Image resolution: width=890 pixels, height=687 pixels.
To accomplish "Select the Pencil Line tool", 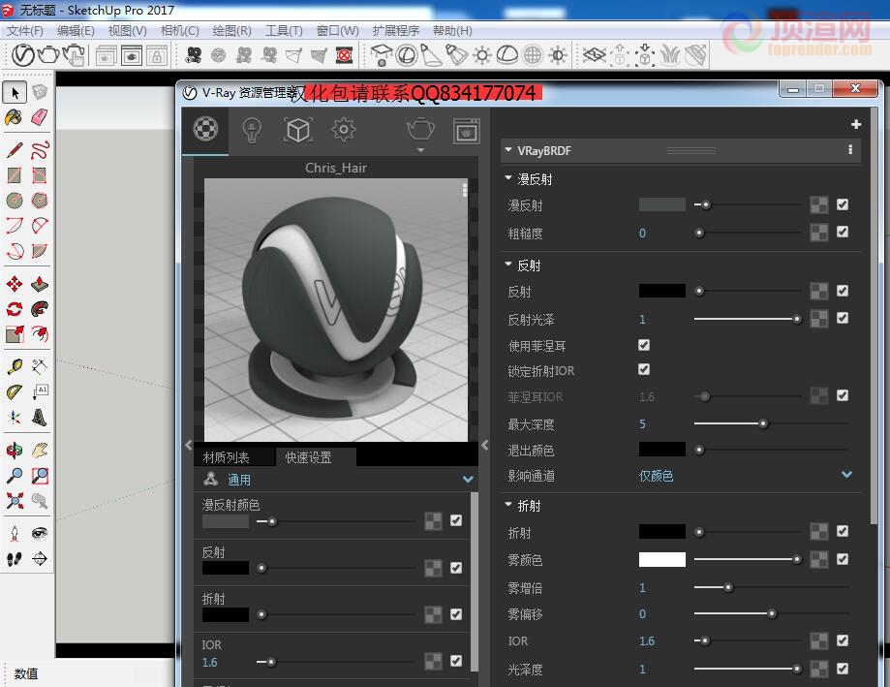I will click(x=15, y=150).
